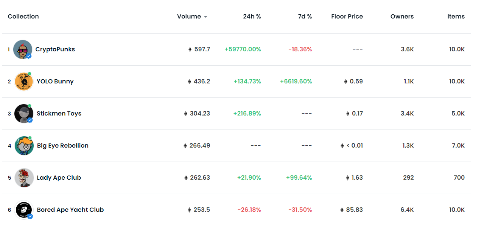Viewport: 487px width, 225px height.
Task: Open the Big Eye Rebellion avatar image
Action: (24, 146)
